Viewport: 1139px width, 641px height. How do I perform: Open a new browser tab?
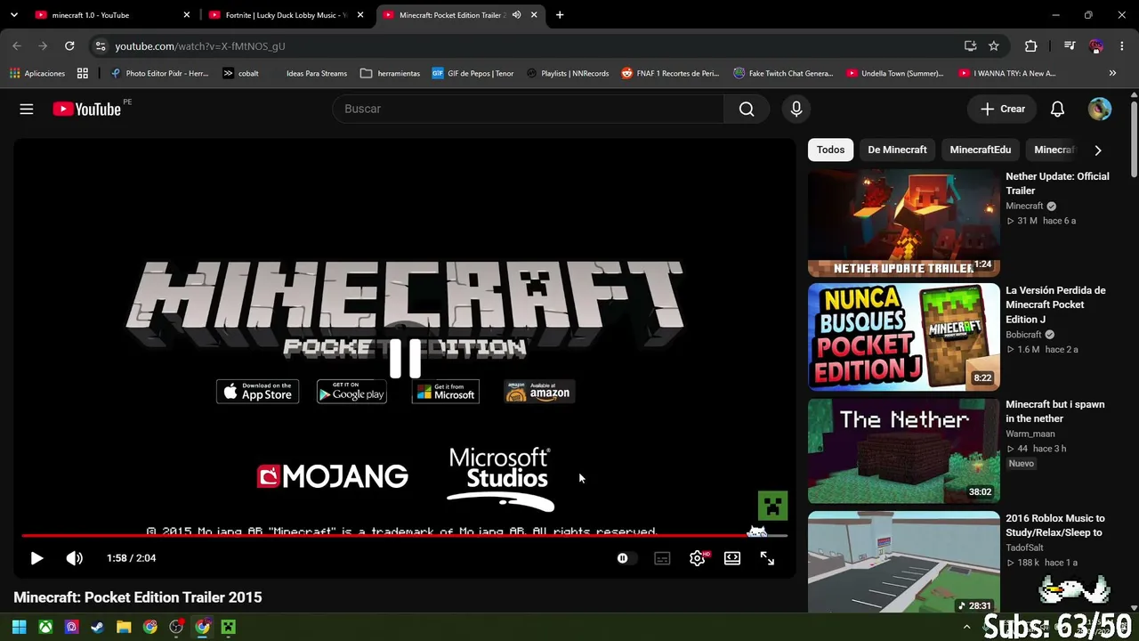[x=560, y=15]
